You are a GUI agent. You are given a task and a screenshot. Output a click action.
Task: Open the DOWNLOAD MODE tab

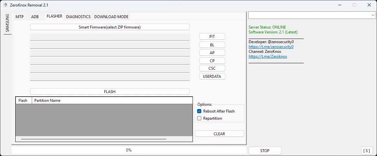(111, 17)
